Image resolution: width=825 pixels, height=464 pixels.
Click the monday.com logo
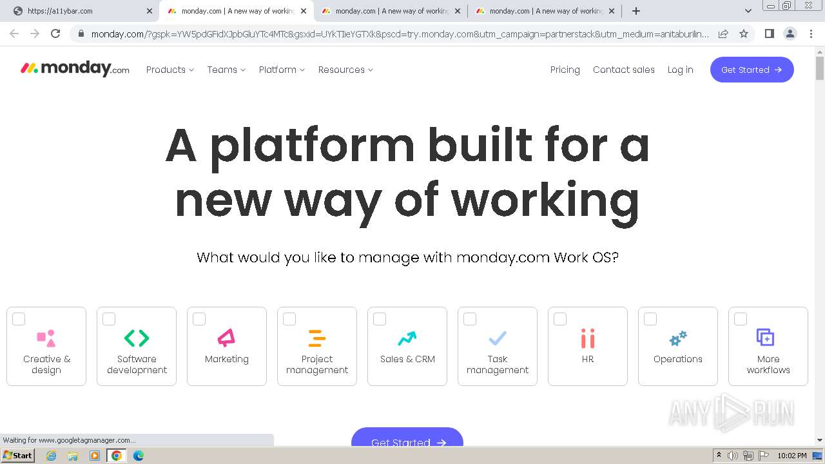coord(75,69)
